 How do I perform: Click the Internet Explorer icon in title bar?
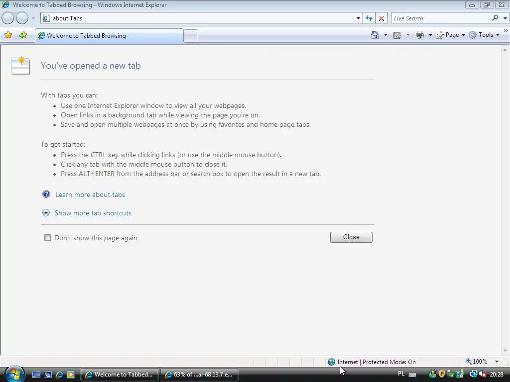[x=5, y=4]
